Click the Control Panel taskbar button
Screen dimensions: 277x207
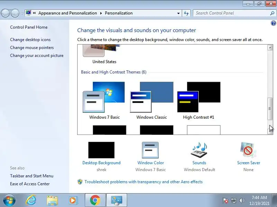click(x=117, y=200)
